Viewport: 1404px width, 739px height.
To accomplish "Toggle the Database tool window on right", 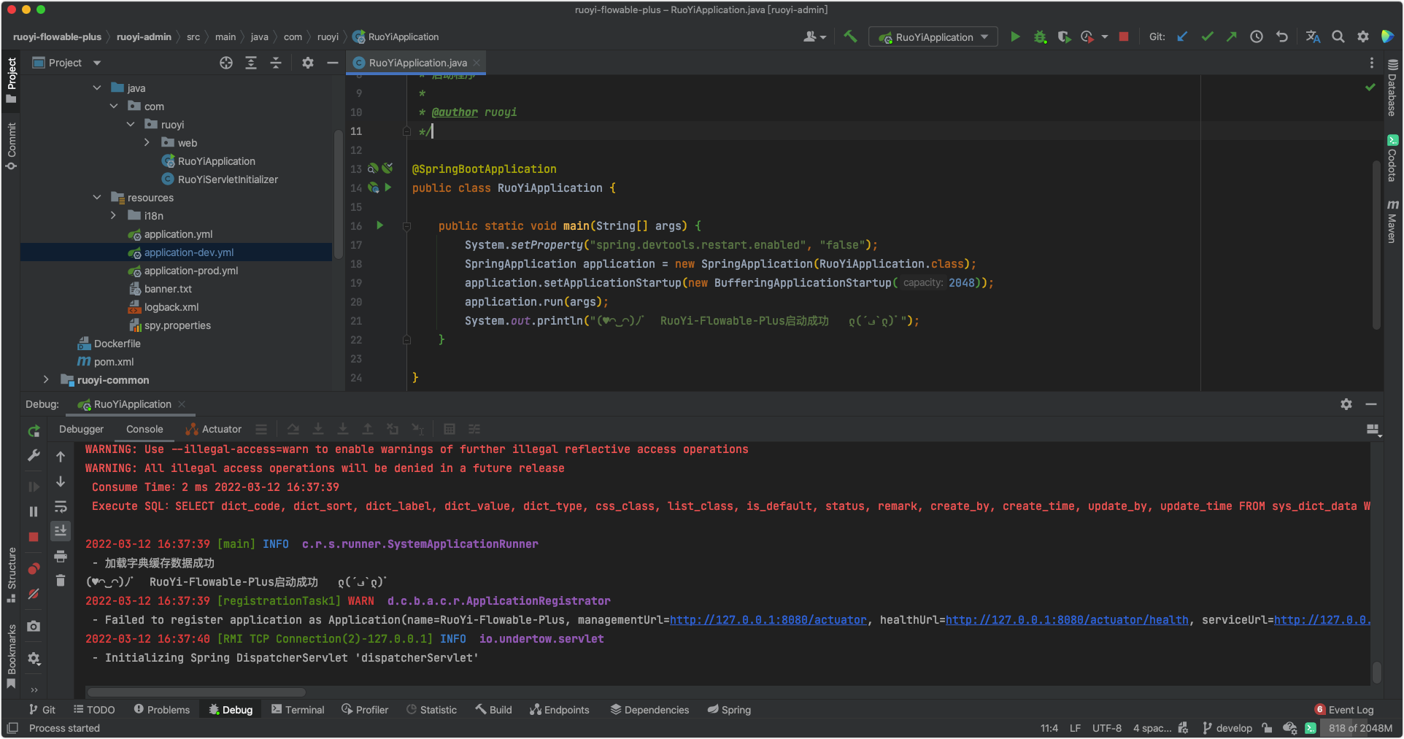I will tap(1392, 88).
